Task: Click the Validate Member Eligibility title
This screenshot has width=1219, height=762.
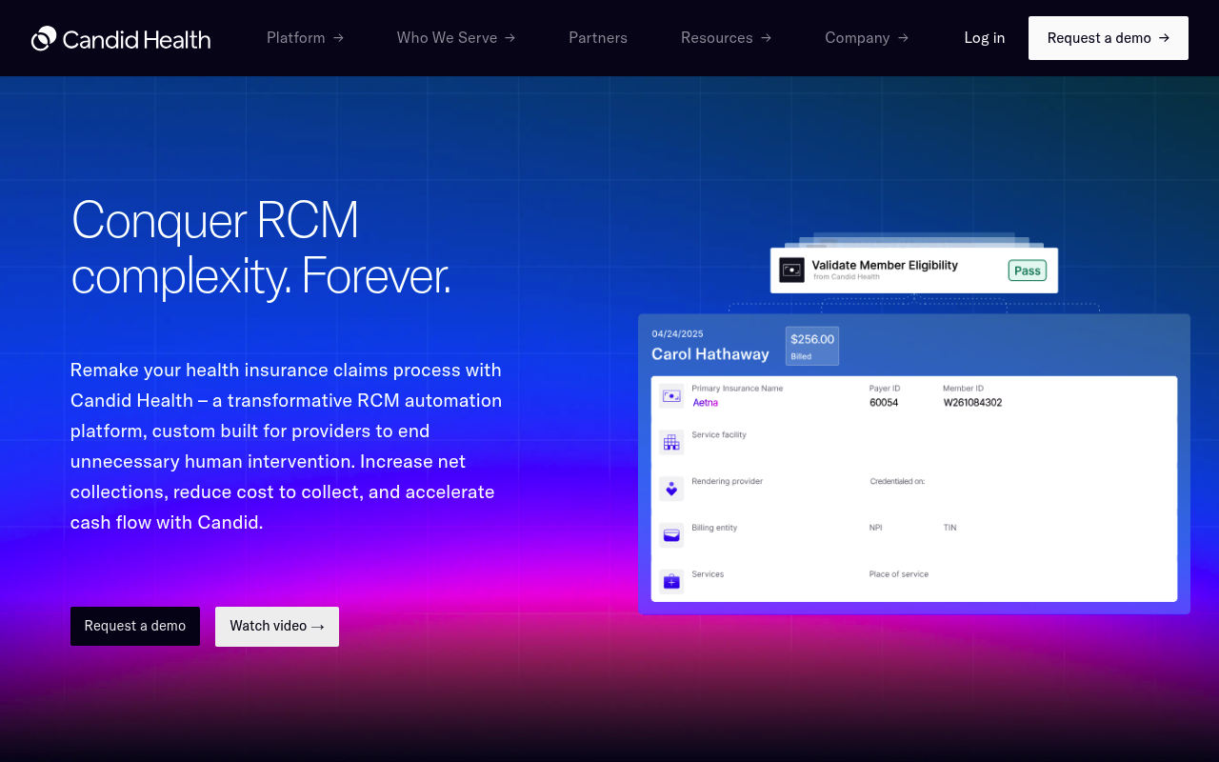Action: pyautogui.click(x=885, y=265)
